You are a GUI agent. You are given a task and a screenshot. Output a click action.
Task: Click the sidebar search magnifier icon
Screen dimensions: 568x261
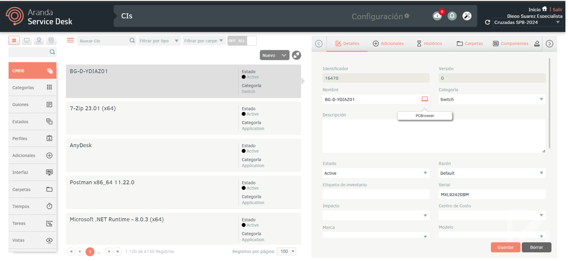(52, 52)
